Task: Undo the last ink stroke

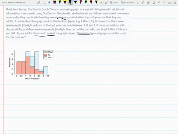Action: coord(159,3)
